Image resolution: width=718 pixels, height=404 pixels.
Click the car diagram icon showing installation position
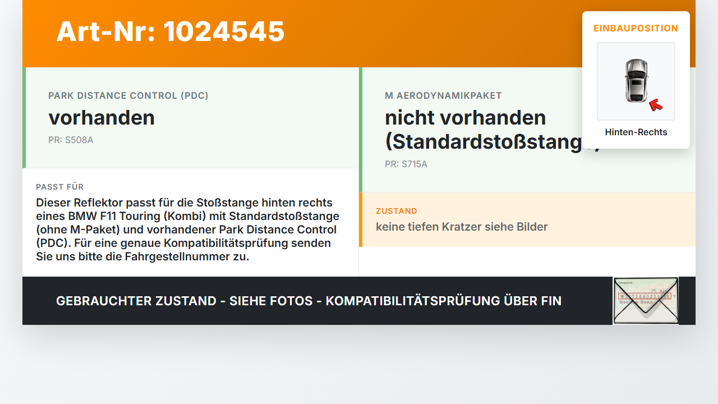click(636, 81)
